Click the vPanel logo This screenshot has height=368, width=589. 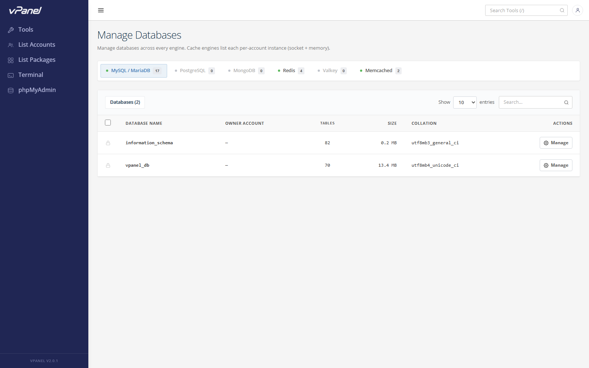click(x=25, y=10)
